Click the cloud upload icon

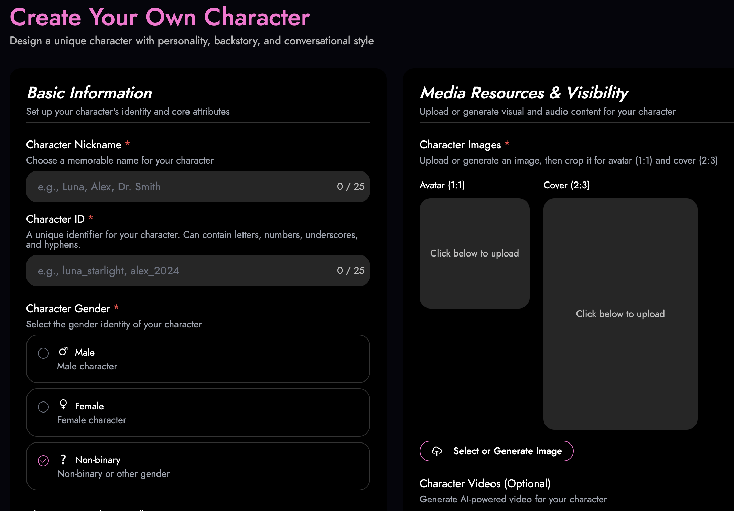click(437, 451)
